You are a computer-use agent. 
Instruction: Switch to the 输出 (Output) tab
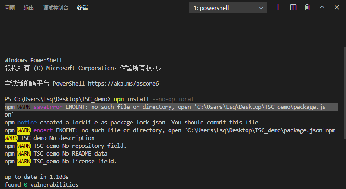[29, 8]
